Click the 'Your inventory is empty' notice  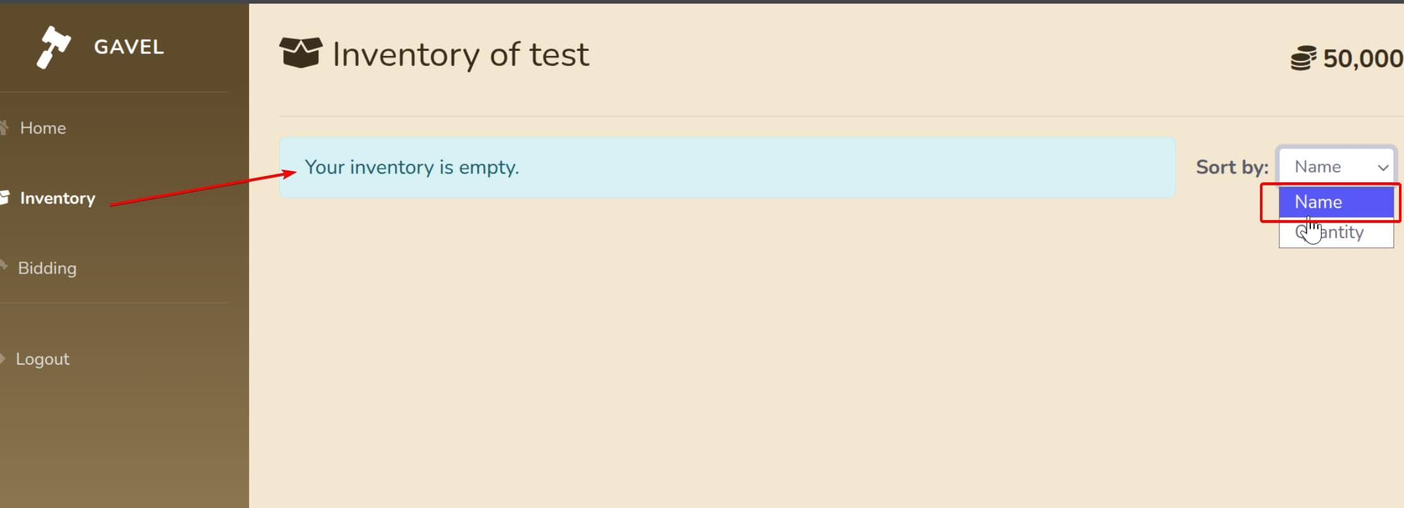pyautogui.click(x=411, y=167)
